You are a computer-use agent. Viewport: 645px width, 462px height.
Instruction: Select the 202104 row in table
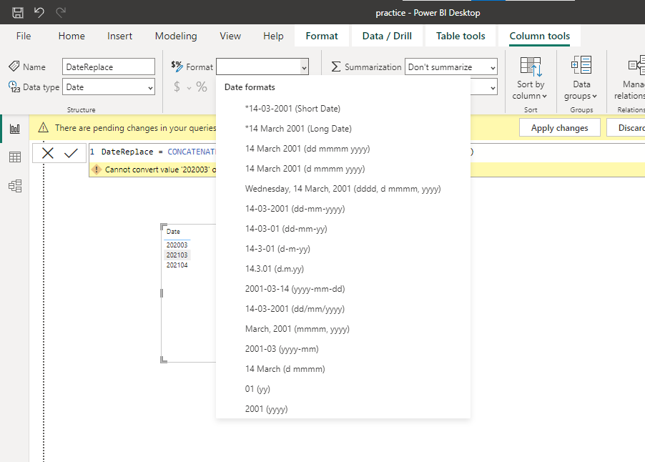177,265
